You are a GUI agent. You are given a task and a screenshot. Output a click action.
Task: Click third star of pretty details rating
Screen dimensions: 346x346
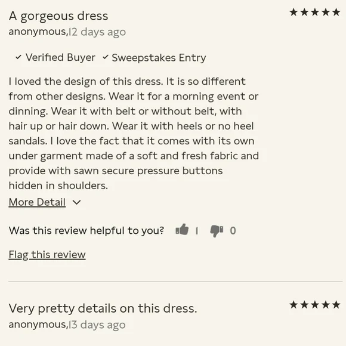pyautogui.click(x=315, y=305)
